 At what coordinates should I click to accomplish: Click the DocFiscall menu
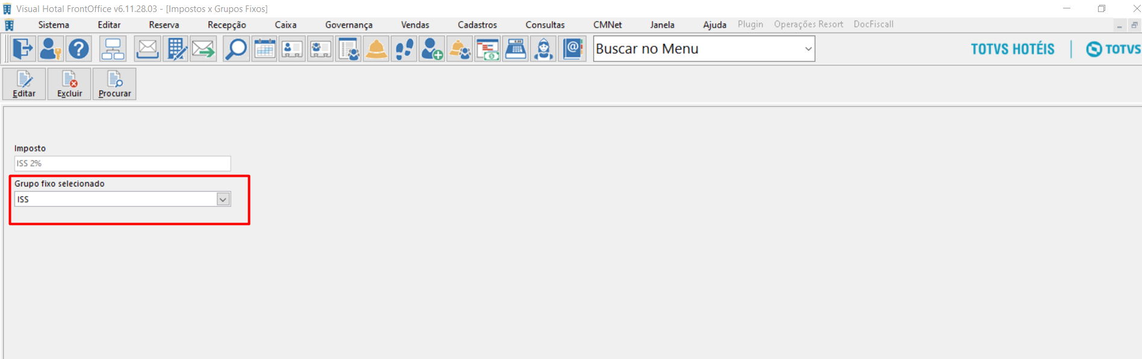coord(873,24)
